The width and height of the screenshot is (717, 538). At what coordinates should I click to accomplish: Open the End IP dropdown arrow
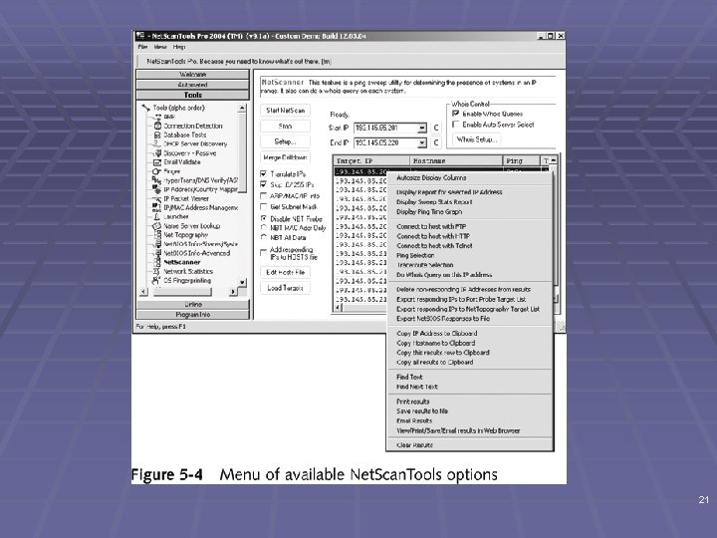422,143
